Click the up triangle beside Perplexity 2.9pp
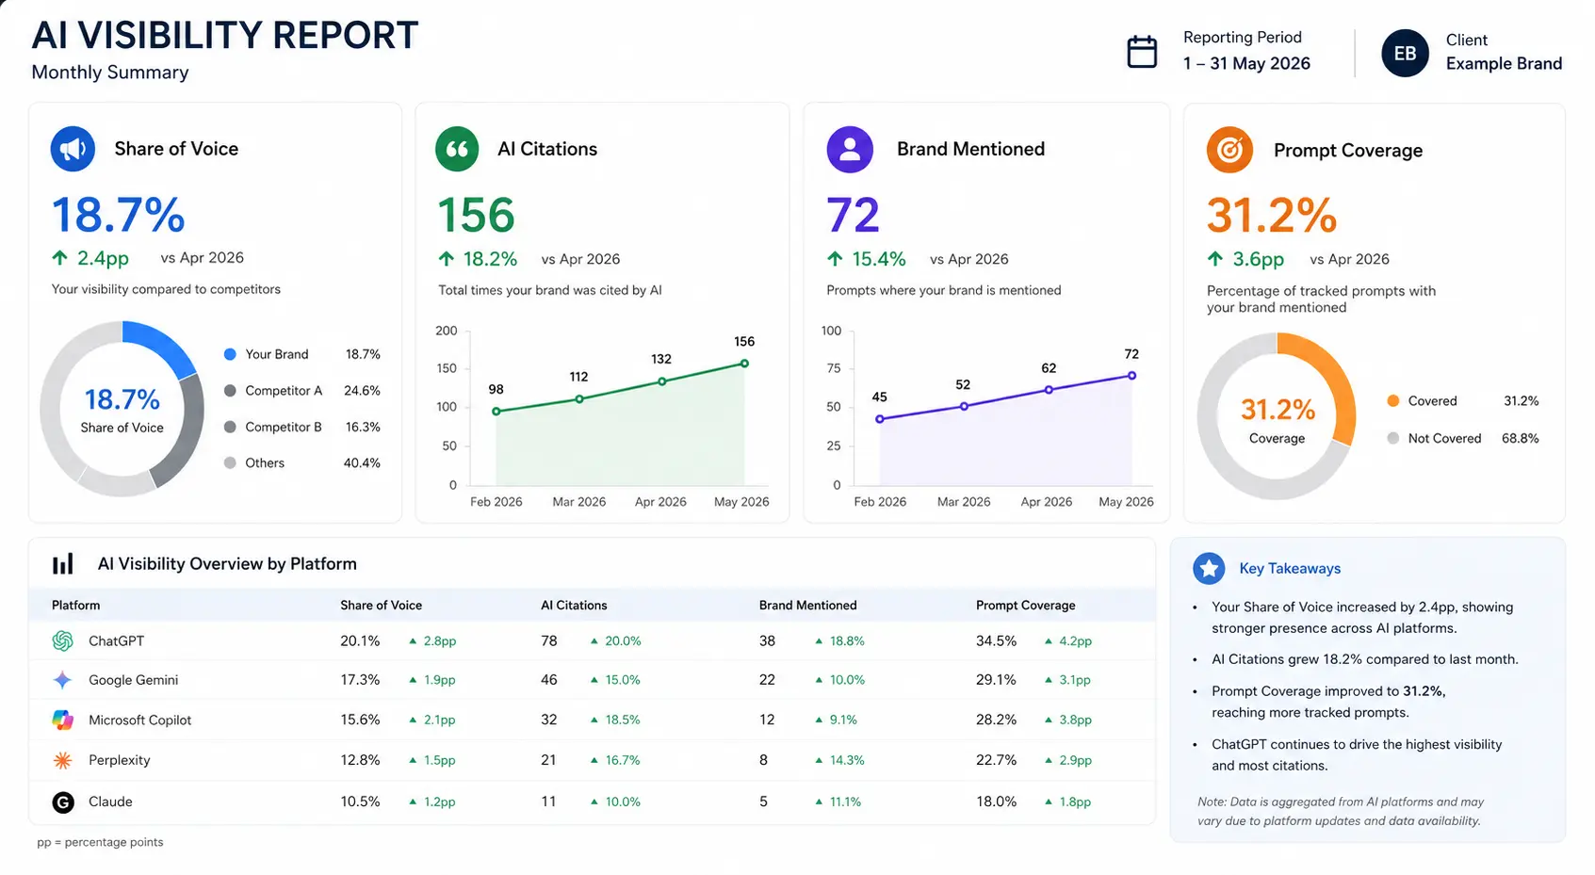 [1049, 760]
